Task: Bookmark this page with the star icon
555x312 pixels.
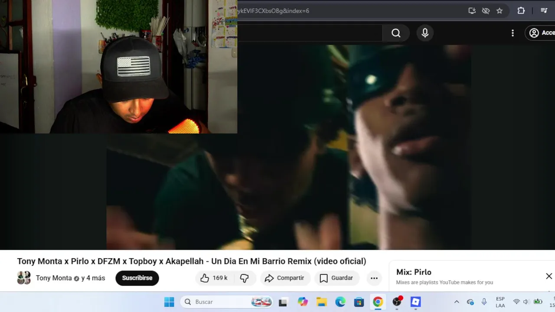Action: (x=499, y=11)
